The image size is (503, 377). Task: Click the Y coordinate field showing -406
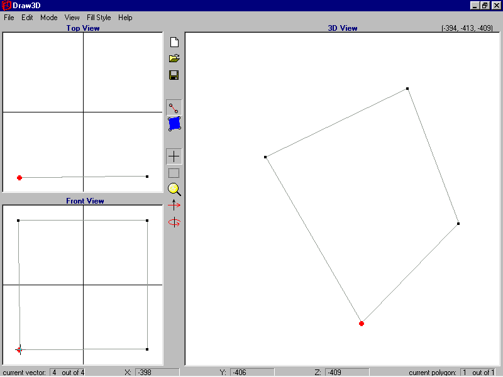pos(252,372)
